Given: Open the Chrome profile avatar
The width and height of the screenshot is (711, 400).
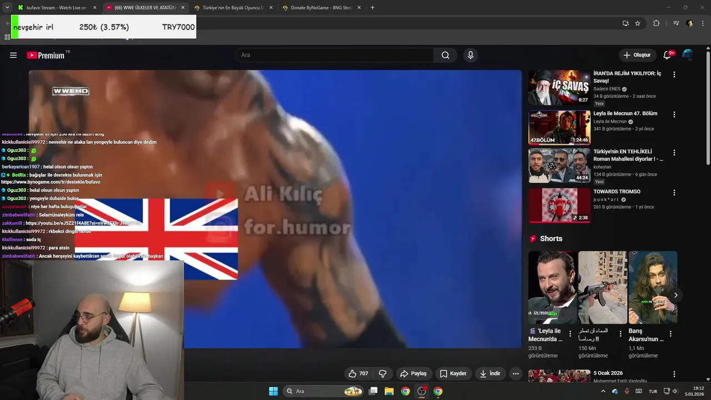Looking at the screenshot, I should point(689,23).
